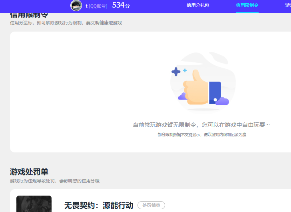Screen dimensions: 291x212
Task: Click subtitle 游戏行为违规导致处罚
Action: point(32,181)
